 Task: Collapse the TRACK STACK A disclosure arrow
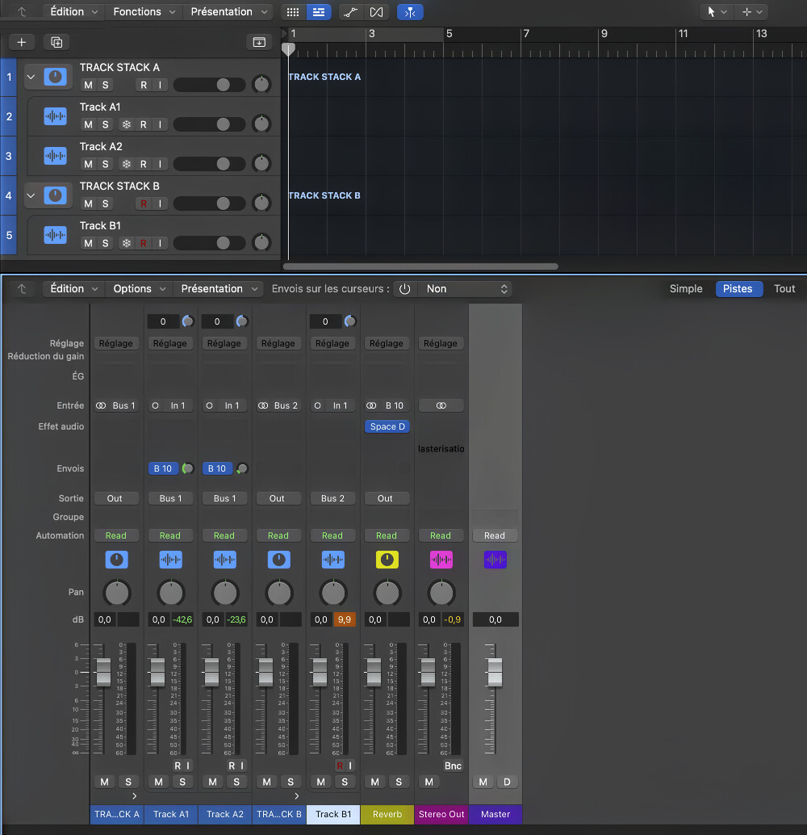[31, 78]
